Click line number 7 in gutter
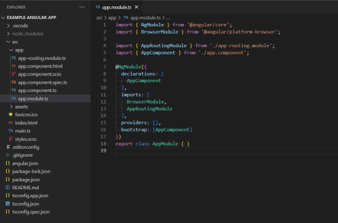This screenshot has height=223, width=338. (x=104, y=67)
